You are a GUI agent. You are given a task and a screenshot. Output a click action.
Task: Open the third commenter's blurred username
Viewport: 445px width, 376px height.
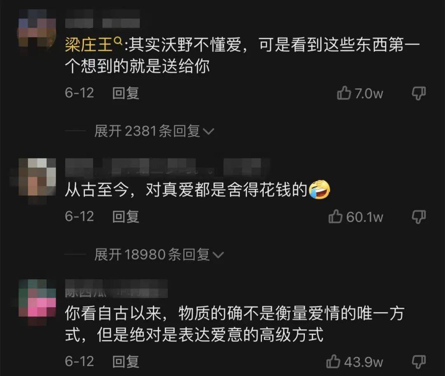coord(116,289)
